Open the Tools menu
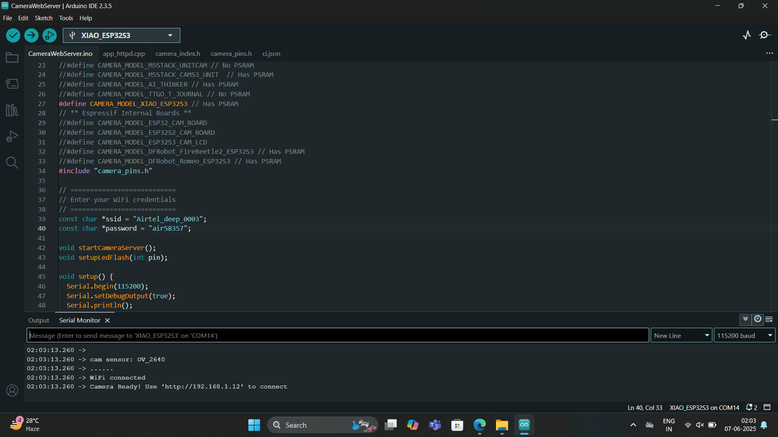The height and width of the screenshot is (437, 778). pos(66,18)
